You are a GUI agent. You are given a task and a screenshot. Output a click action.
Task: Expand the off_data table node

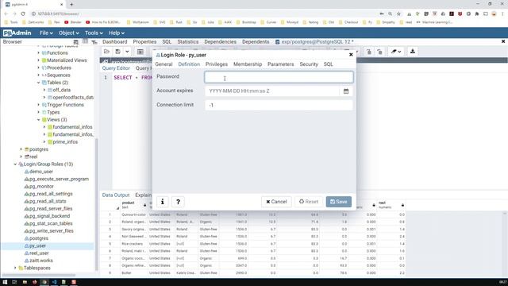coord(44,90)
